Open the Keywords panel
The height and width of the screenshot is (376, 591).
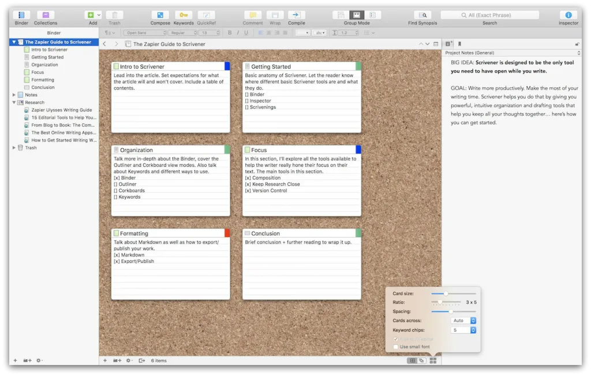click(x=184, y=15)
